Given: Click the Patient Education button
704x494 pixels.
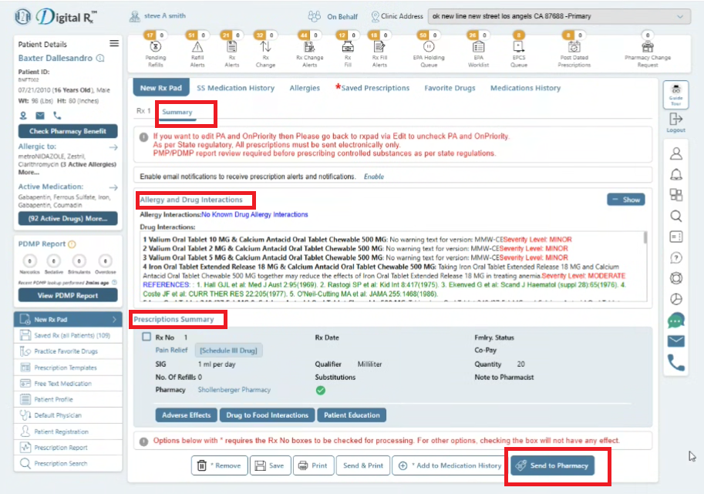Looking at the screenshot, I should click(x=352, y=415).
